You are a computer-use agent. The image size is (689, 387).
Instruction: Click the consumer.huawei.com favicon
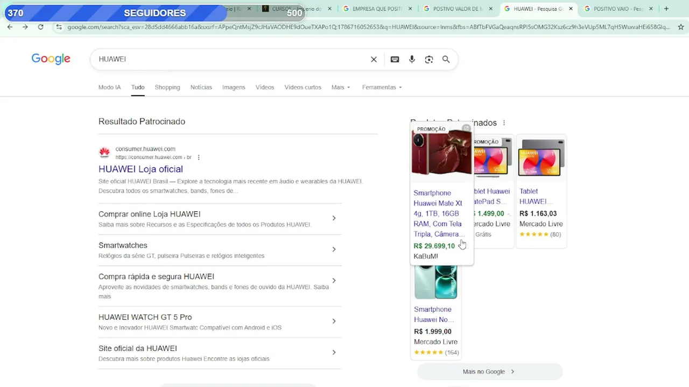coord(104,153)
